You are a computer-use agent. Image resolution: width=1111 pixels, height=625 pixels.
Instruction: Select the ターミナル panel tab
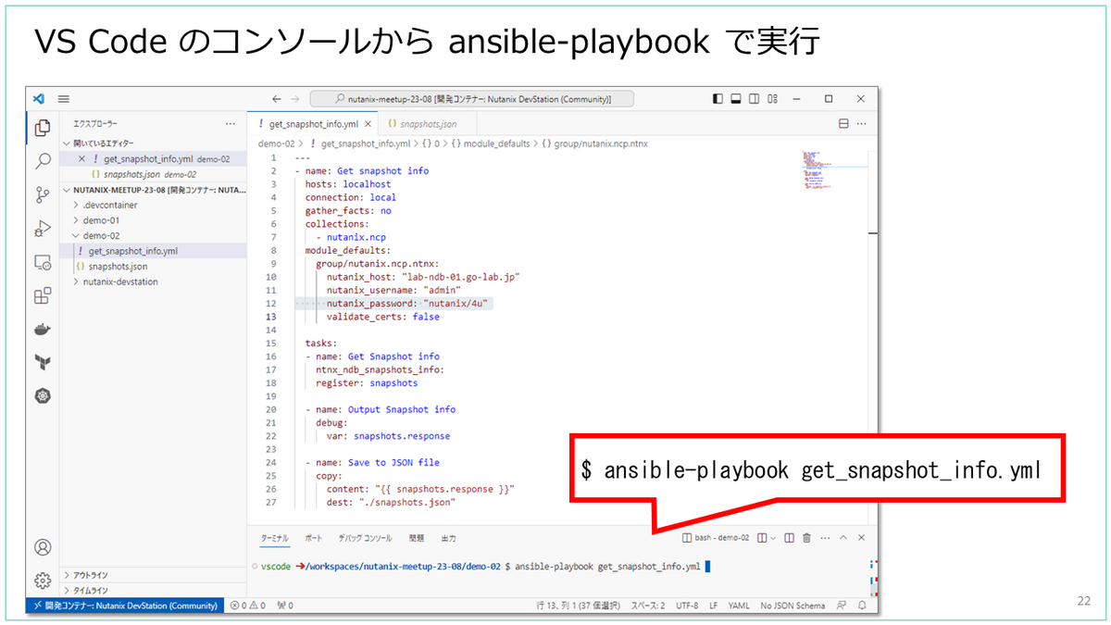pyautogui.click(x=274, y=538)
